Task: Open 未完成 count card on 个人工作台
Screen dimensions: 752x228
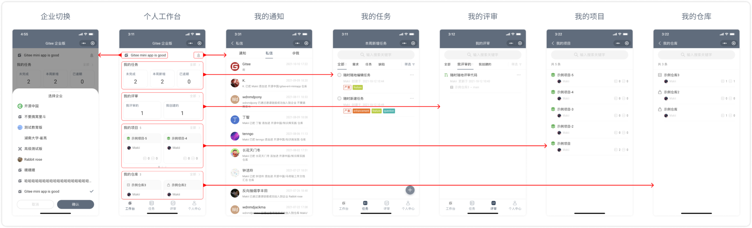Action: pyautogui.click(x=136, y=79)
